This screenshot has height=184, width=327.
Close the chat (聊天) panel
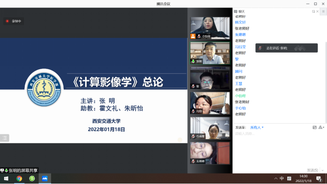318,11
